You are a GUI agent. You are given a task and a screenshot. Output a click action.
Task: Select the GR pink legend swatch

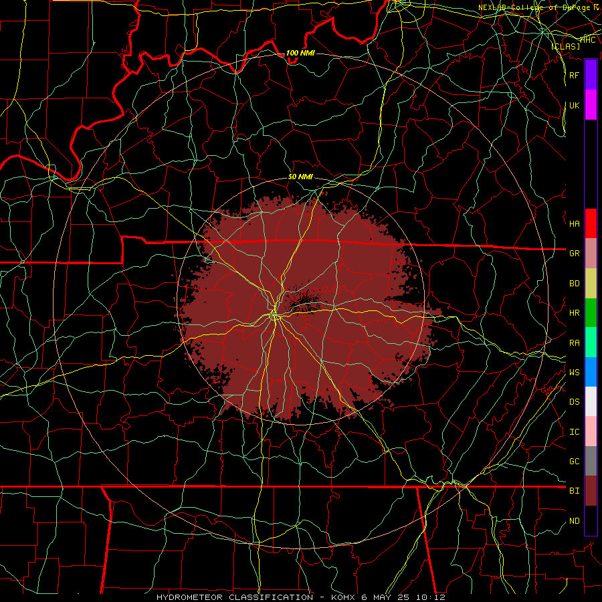coord(591,254)
